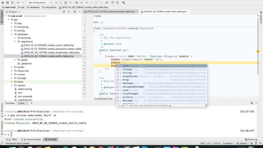Open the Version Control tool window tab

click(x=31, y=139)
